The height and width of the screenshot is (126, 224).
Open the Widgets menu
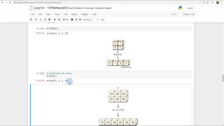[85, 14]
